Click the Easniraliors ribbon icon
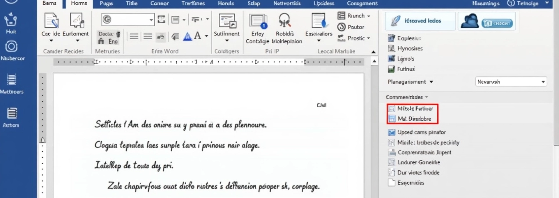This screenshot has height=198, width=559. click(x=319, y=21)
